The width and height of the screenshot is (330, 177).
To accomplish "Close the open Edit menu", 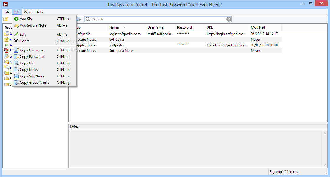I will 17,12.
